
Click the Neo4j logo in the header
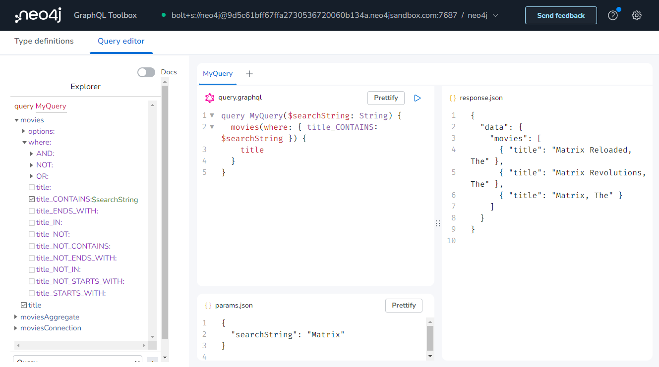pyautogui.click(x=38, y=15)
